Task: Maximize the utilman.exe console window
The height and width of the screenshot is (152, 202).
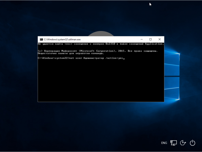Action: point(151,39)
